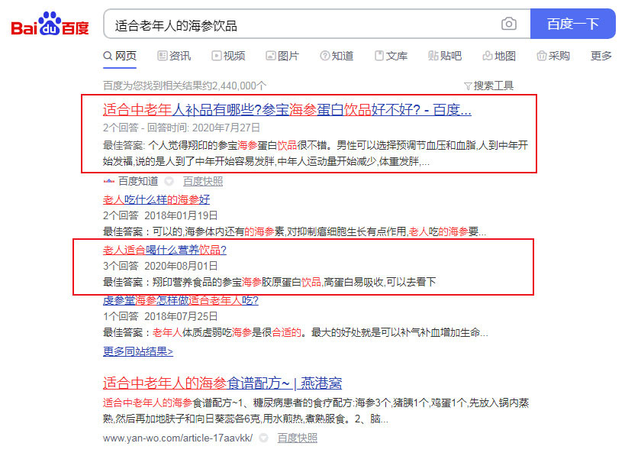The width and height of the screenshot is (625, 456).
Task: Open 搜索工具 filter options
Action: tap(488, 86)
